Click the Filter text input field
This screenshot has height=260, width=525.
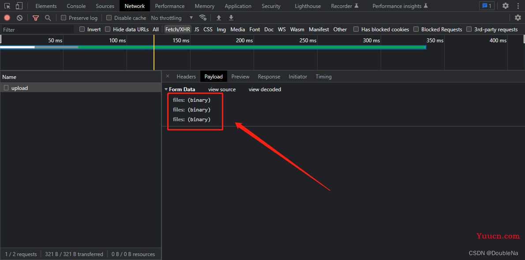(37, 30)
